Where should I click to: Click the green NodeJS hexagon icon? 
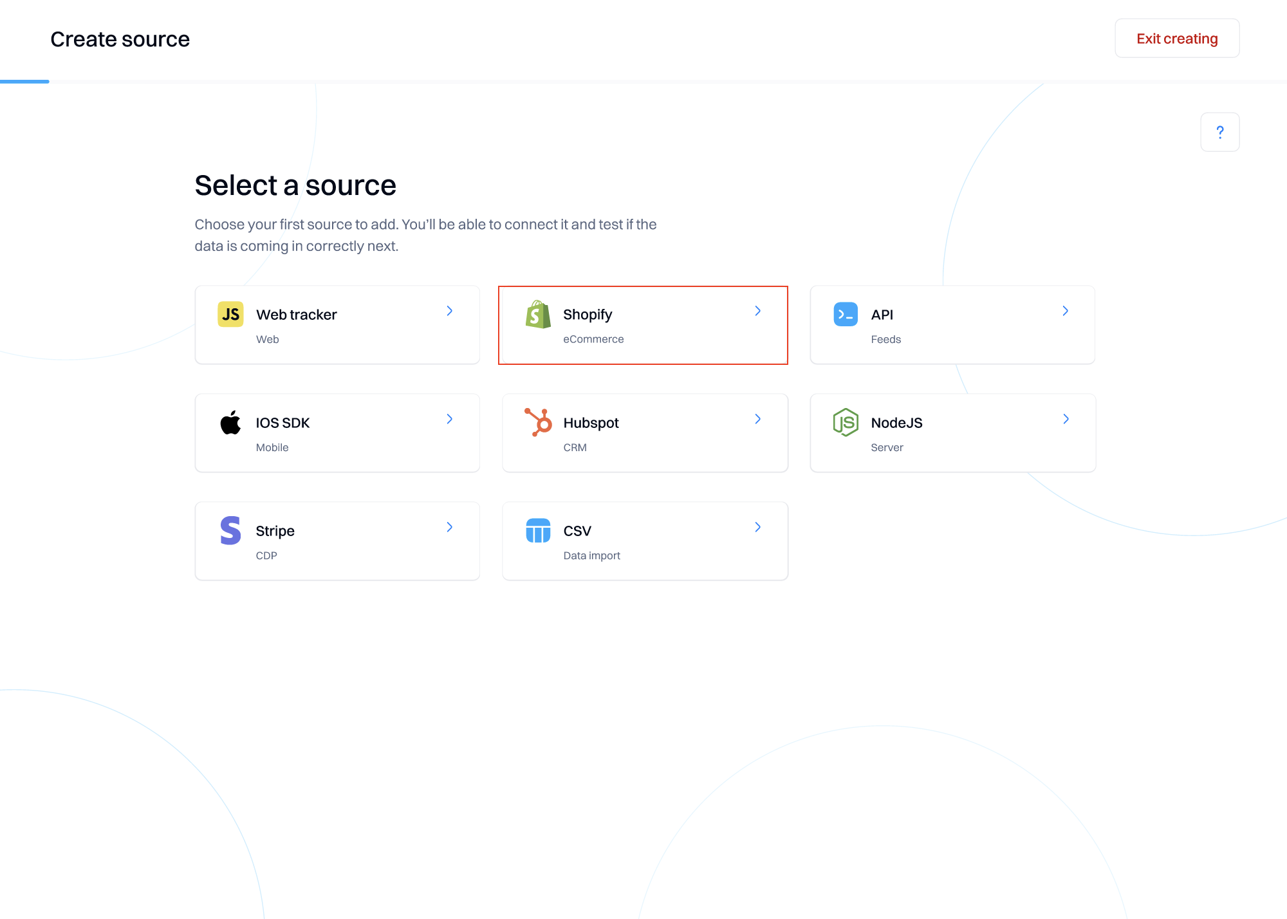[x=846, y=422]
